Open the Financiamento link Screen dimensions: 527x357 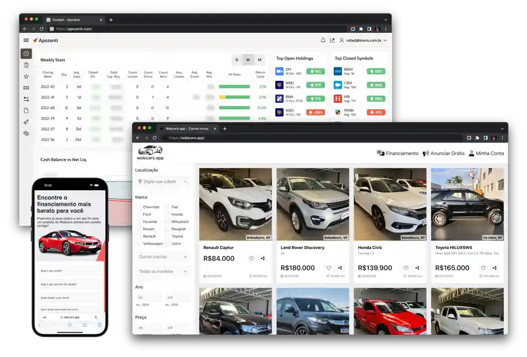(x=398, y=153)
